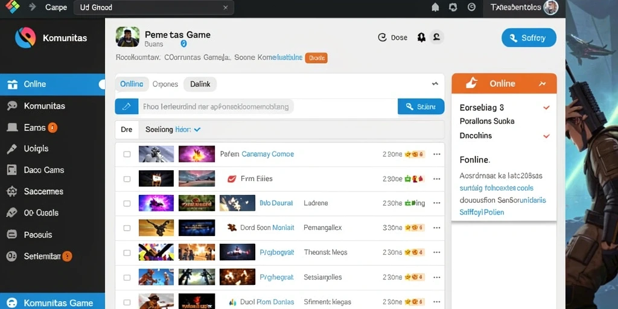618x309 pixels.
Task: Click the Saccemes gear icon in sidebar
Action: (12, 191)
